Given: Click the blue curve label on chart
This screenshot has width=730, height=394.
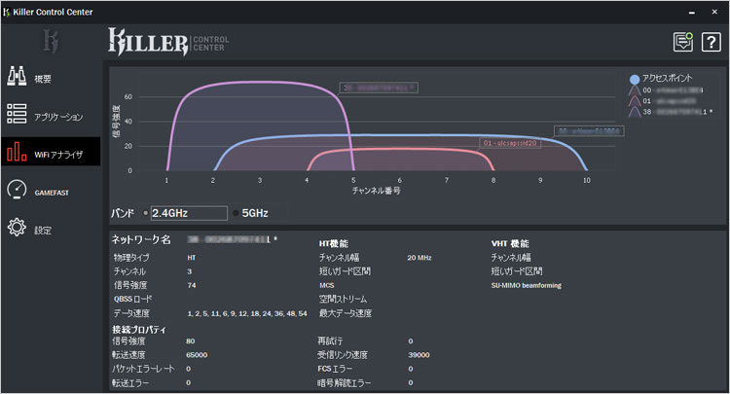Looking at the screenshot, I should (589, 131).
